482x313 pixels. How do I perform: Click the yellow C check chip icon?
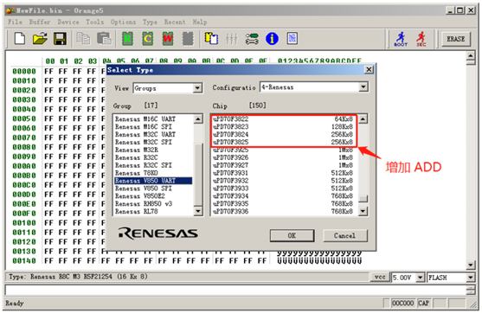(x=148, y=39)
